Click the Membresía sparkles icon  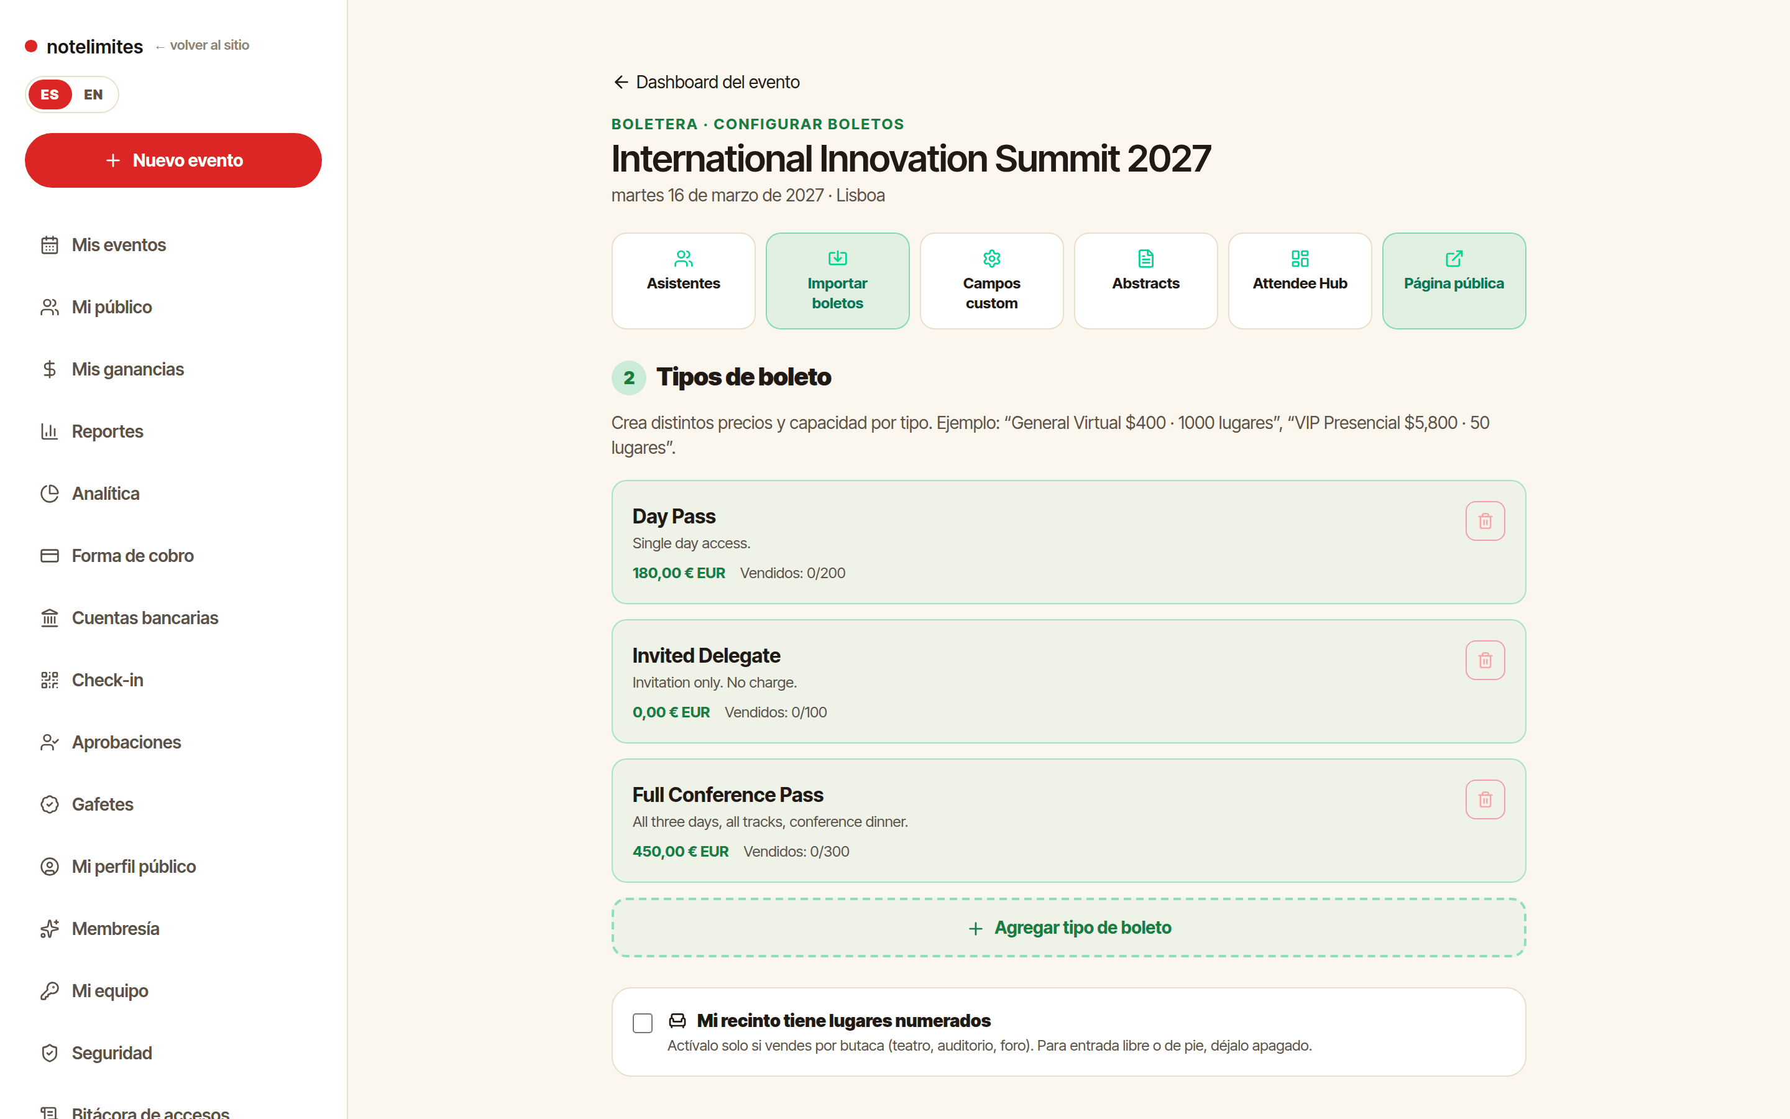pos(50,929)
